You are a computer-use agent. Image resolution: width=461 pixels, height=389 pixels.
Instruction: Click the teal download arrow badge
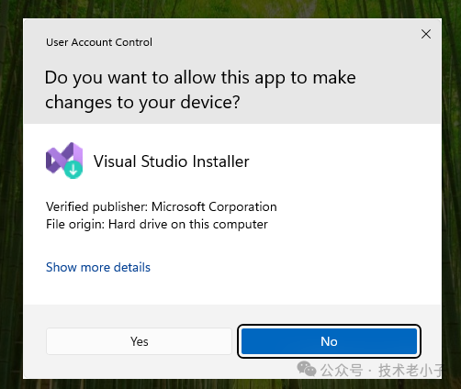coord(73,169)
